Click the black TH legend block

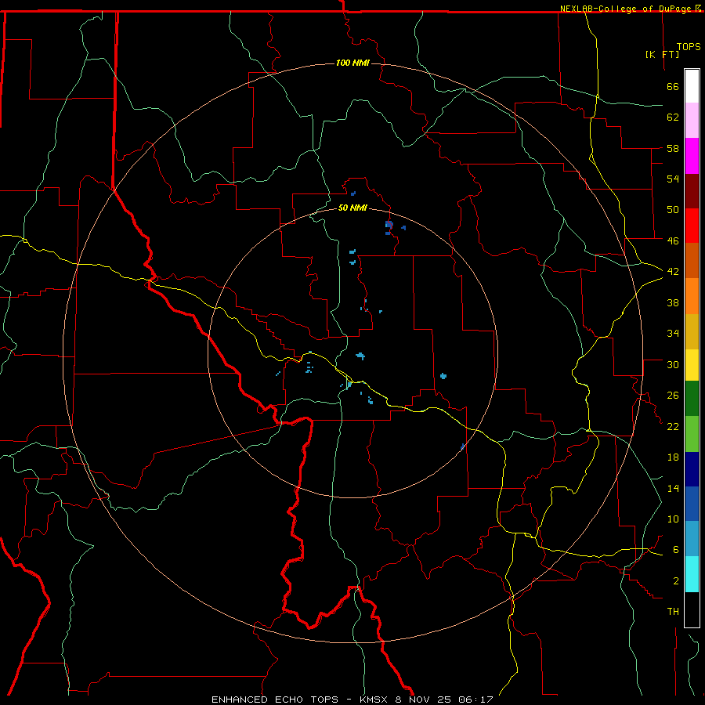pos(692,609)
